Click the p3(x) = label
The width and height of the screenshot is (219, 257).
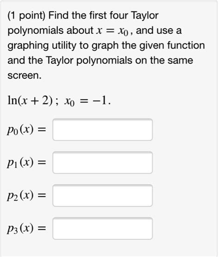click(x=26, y=229)
